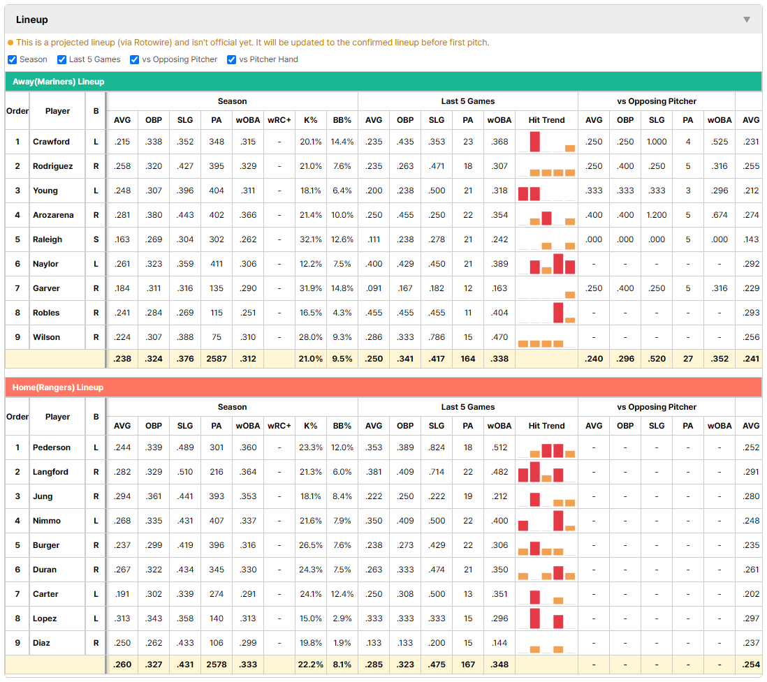The height and width of the screenshot is (682, 767).
Task: Open player Jung in Rangers lineup
Action: pos(43,496)
